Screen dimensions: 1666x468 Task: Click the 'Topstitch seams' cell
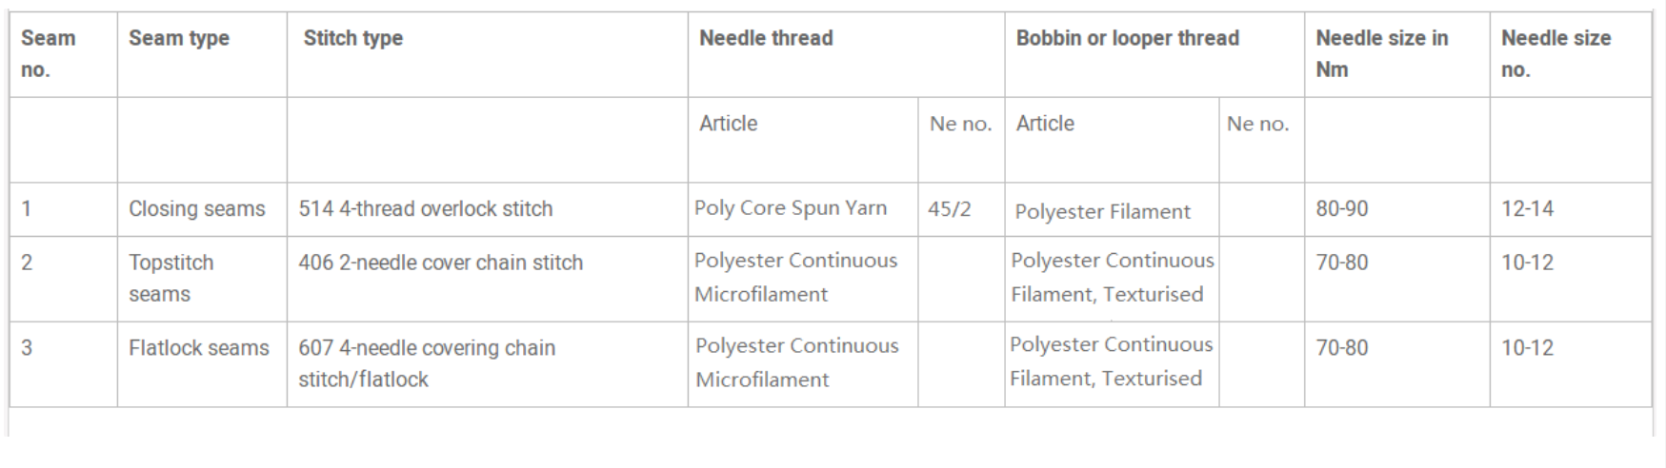tap(202, 279)
